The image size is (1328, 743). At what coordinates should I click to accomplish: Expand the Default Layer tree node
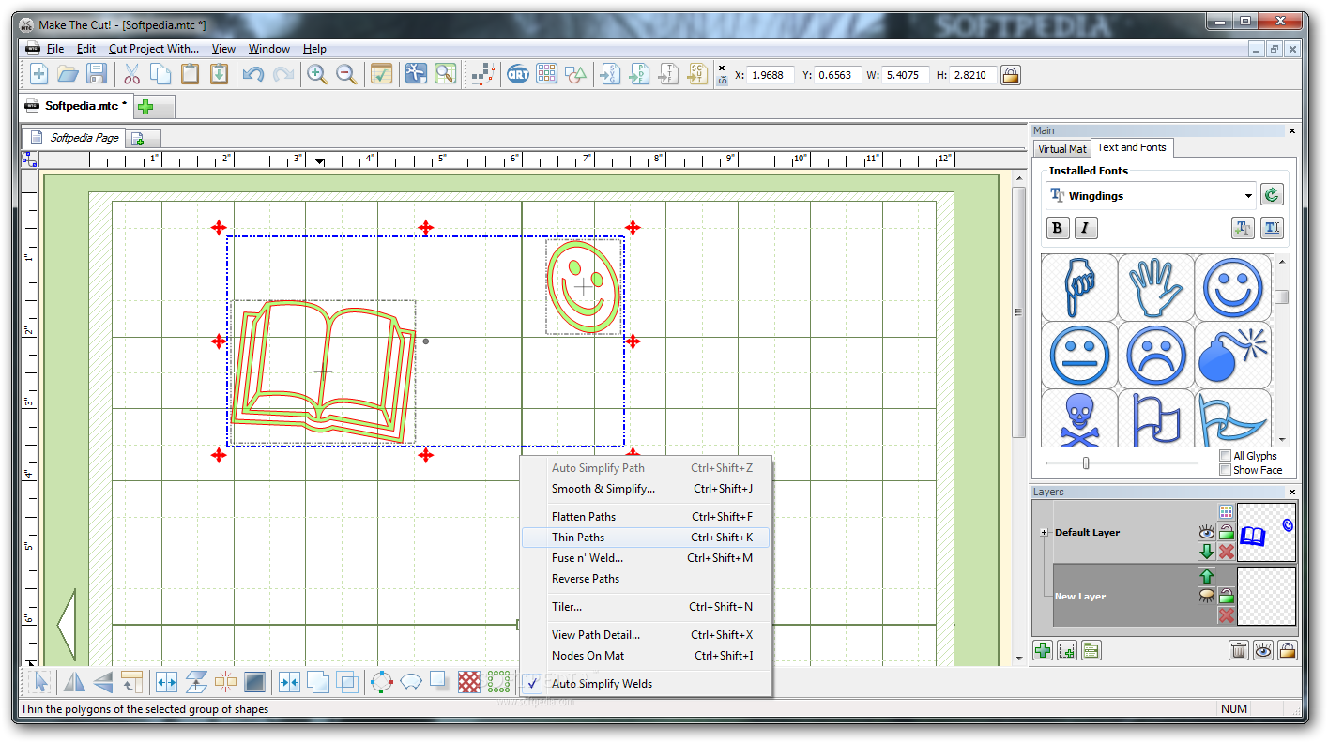1044,532
